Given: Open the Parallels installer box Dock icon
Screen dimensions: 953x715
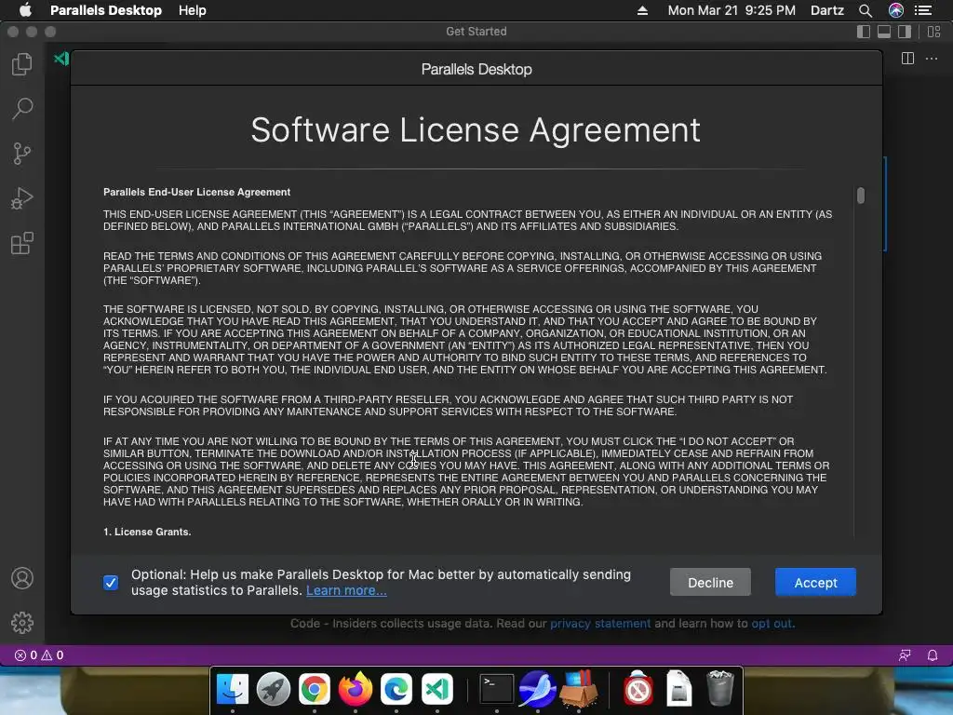Looking at the screenshot, I should 579,689.
